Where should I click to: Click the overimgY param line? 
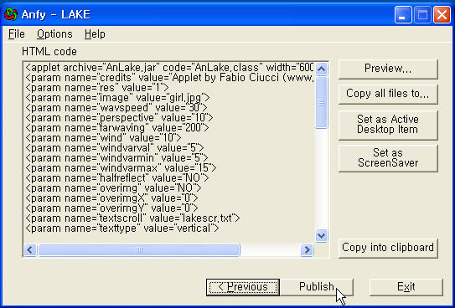click(x=111, y=208)
